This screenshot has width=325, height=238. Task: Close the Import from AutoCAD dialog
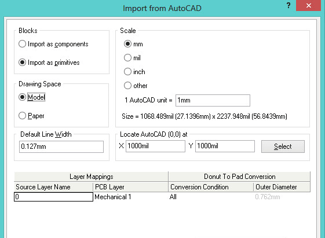click(x=308, y=5)
